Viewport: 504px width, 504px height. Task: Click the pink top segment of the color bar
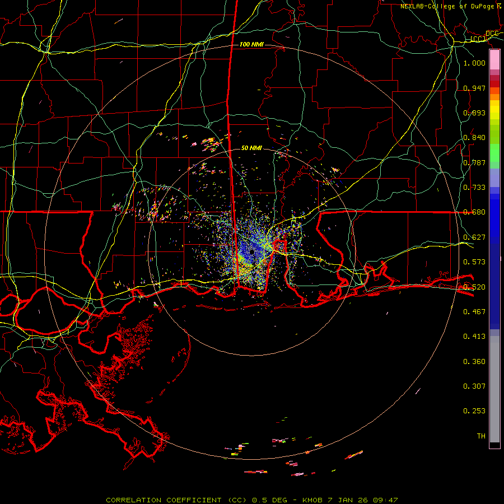pyautogui.click(x=494, y=60)
